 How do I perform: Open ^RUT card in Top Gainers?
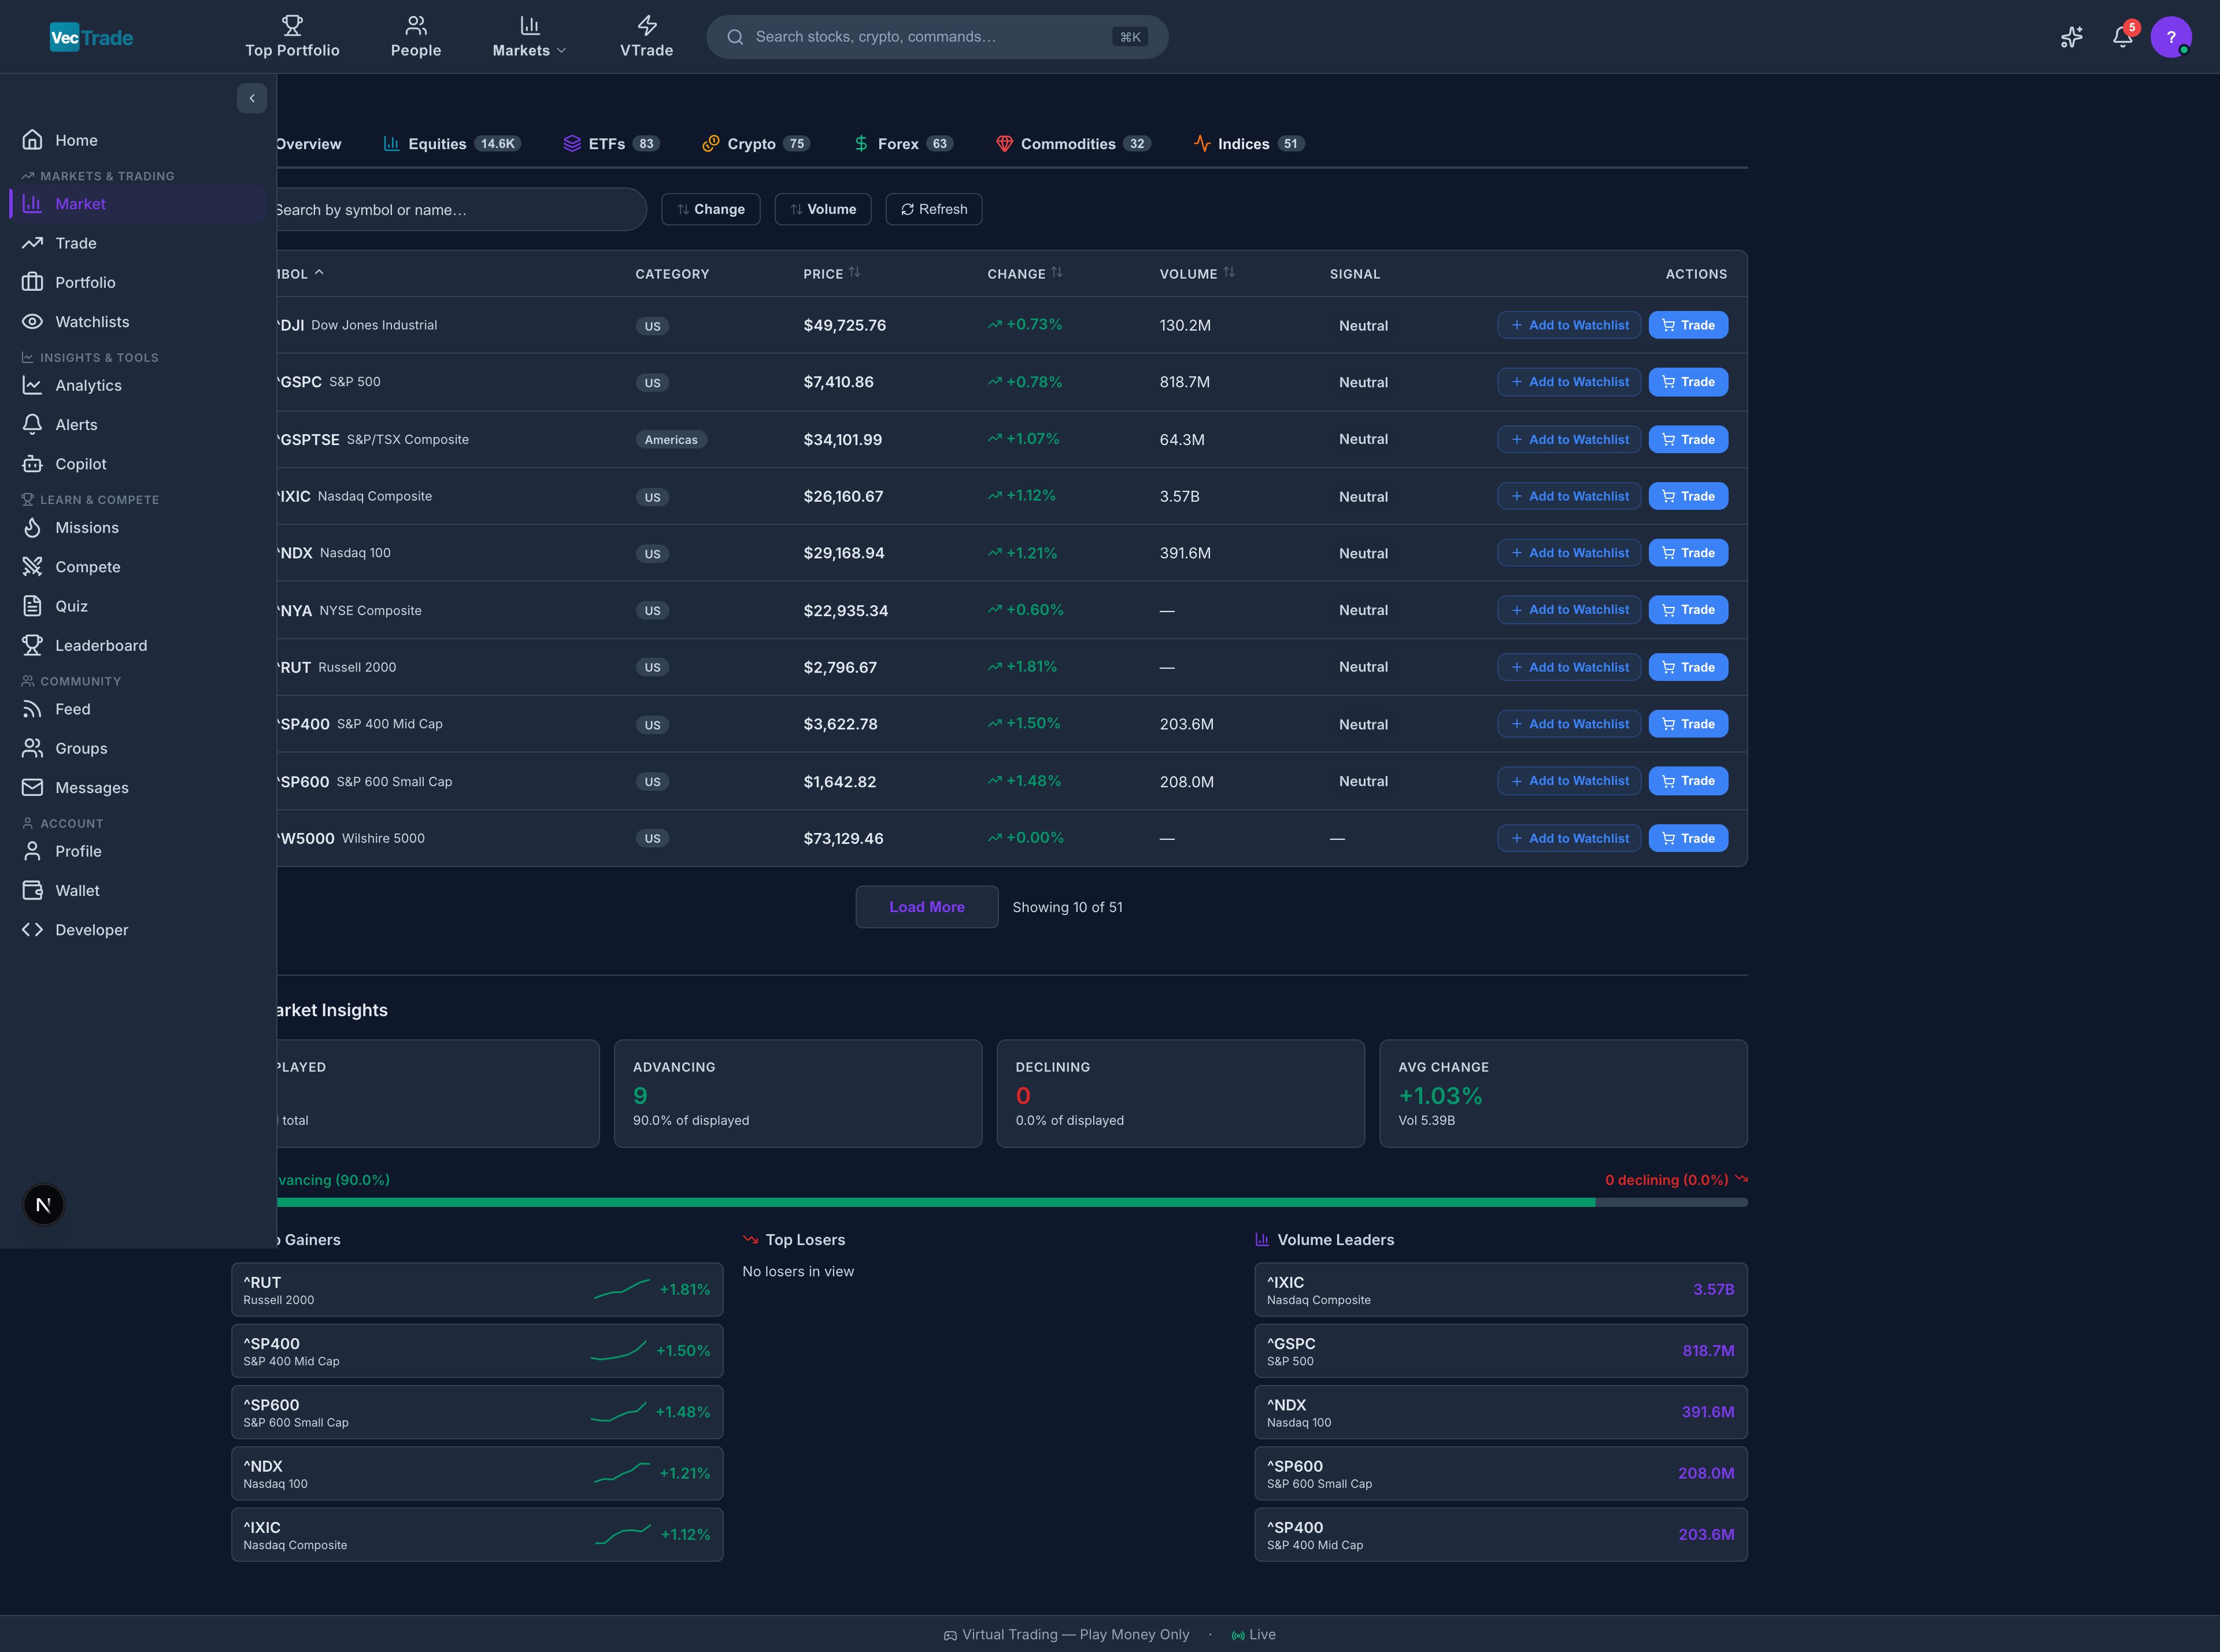[477, 1290]
